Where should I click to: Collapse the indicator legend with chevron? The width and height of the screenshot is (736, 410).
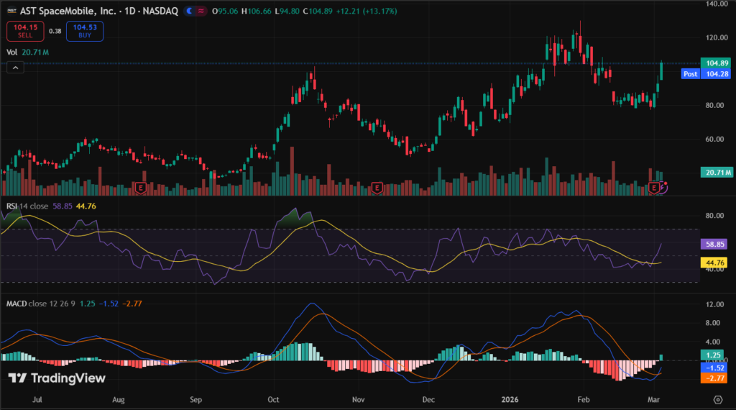[15, 67]
